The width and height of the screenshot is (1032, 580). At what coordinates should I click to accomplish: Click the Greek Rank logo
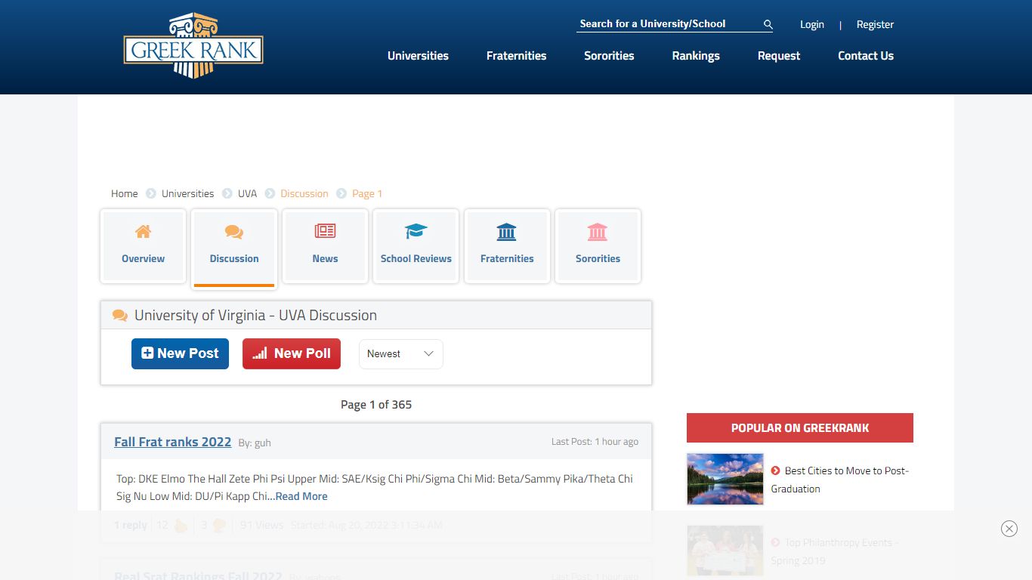193,45
